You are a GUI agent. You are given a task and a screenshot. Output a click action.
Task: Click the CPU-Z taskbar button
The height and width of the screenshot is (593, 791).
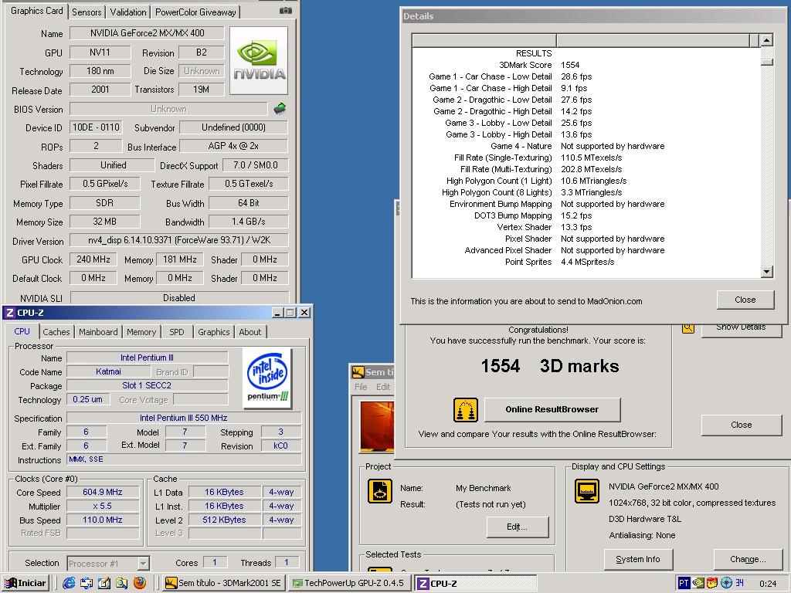coord(475,583)
